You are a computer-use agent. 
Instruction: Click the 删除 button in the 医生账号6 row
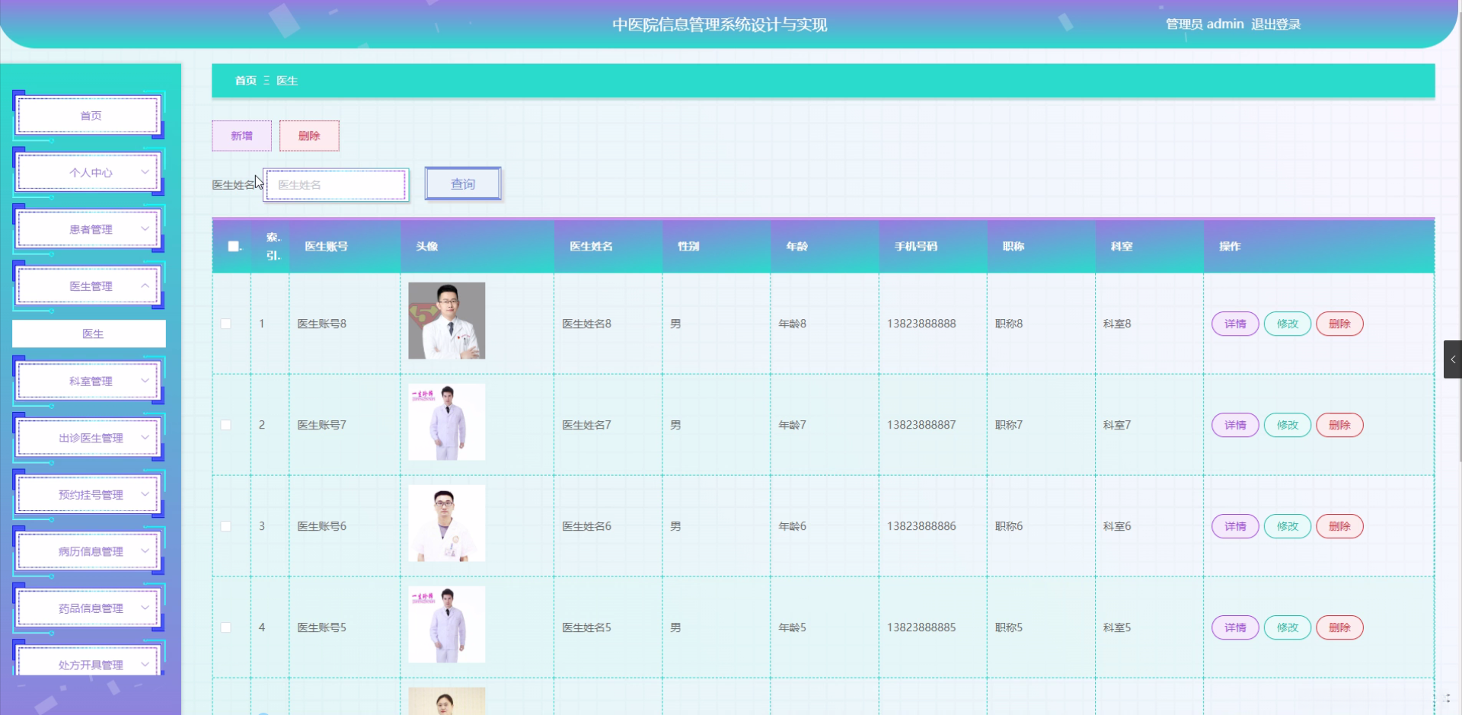tap(1339, 526)
